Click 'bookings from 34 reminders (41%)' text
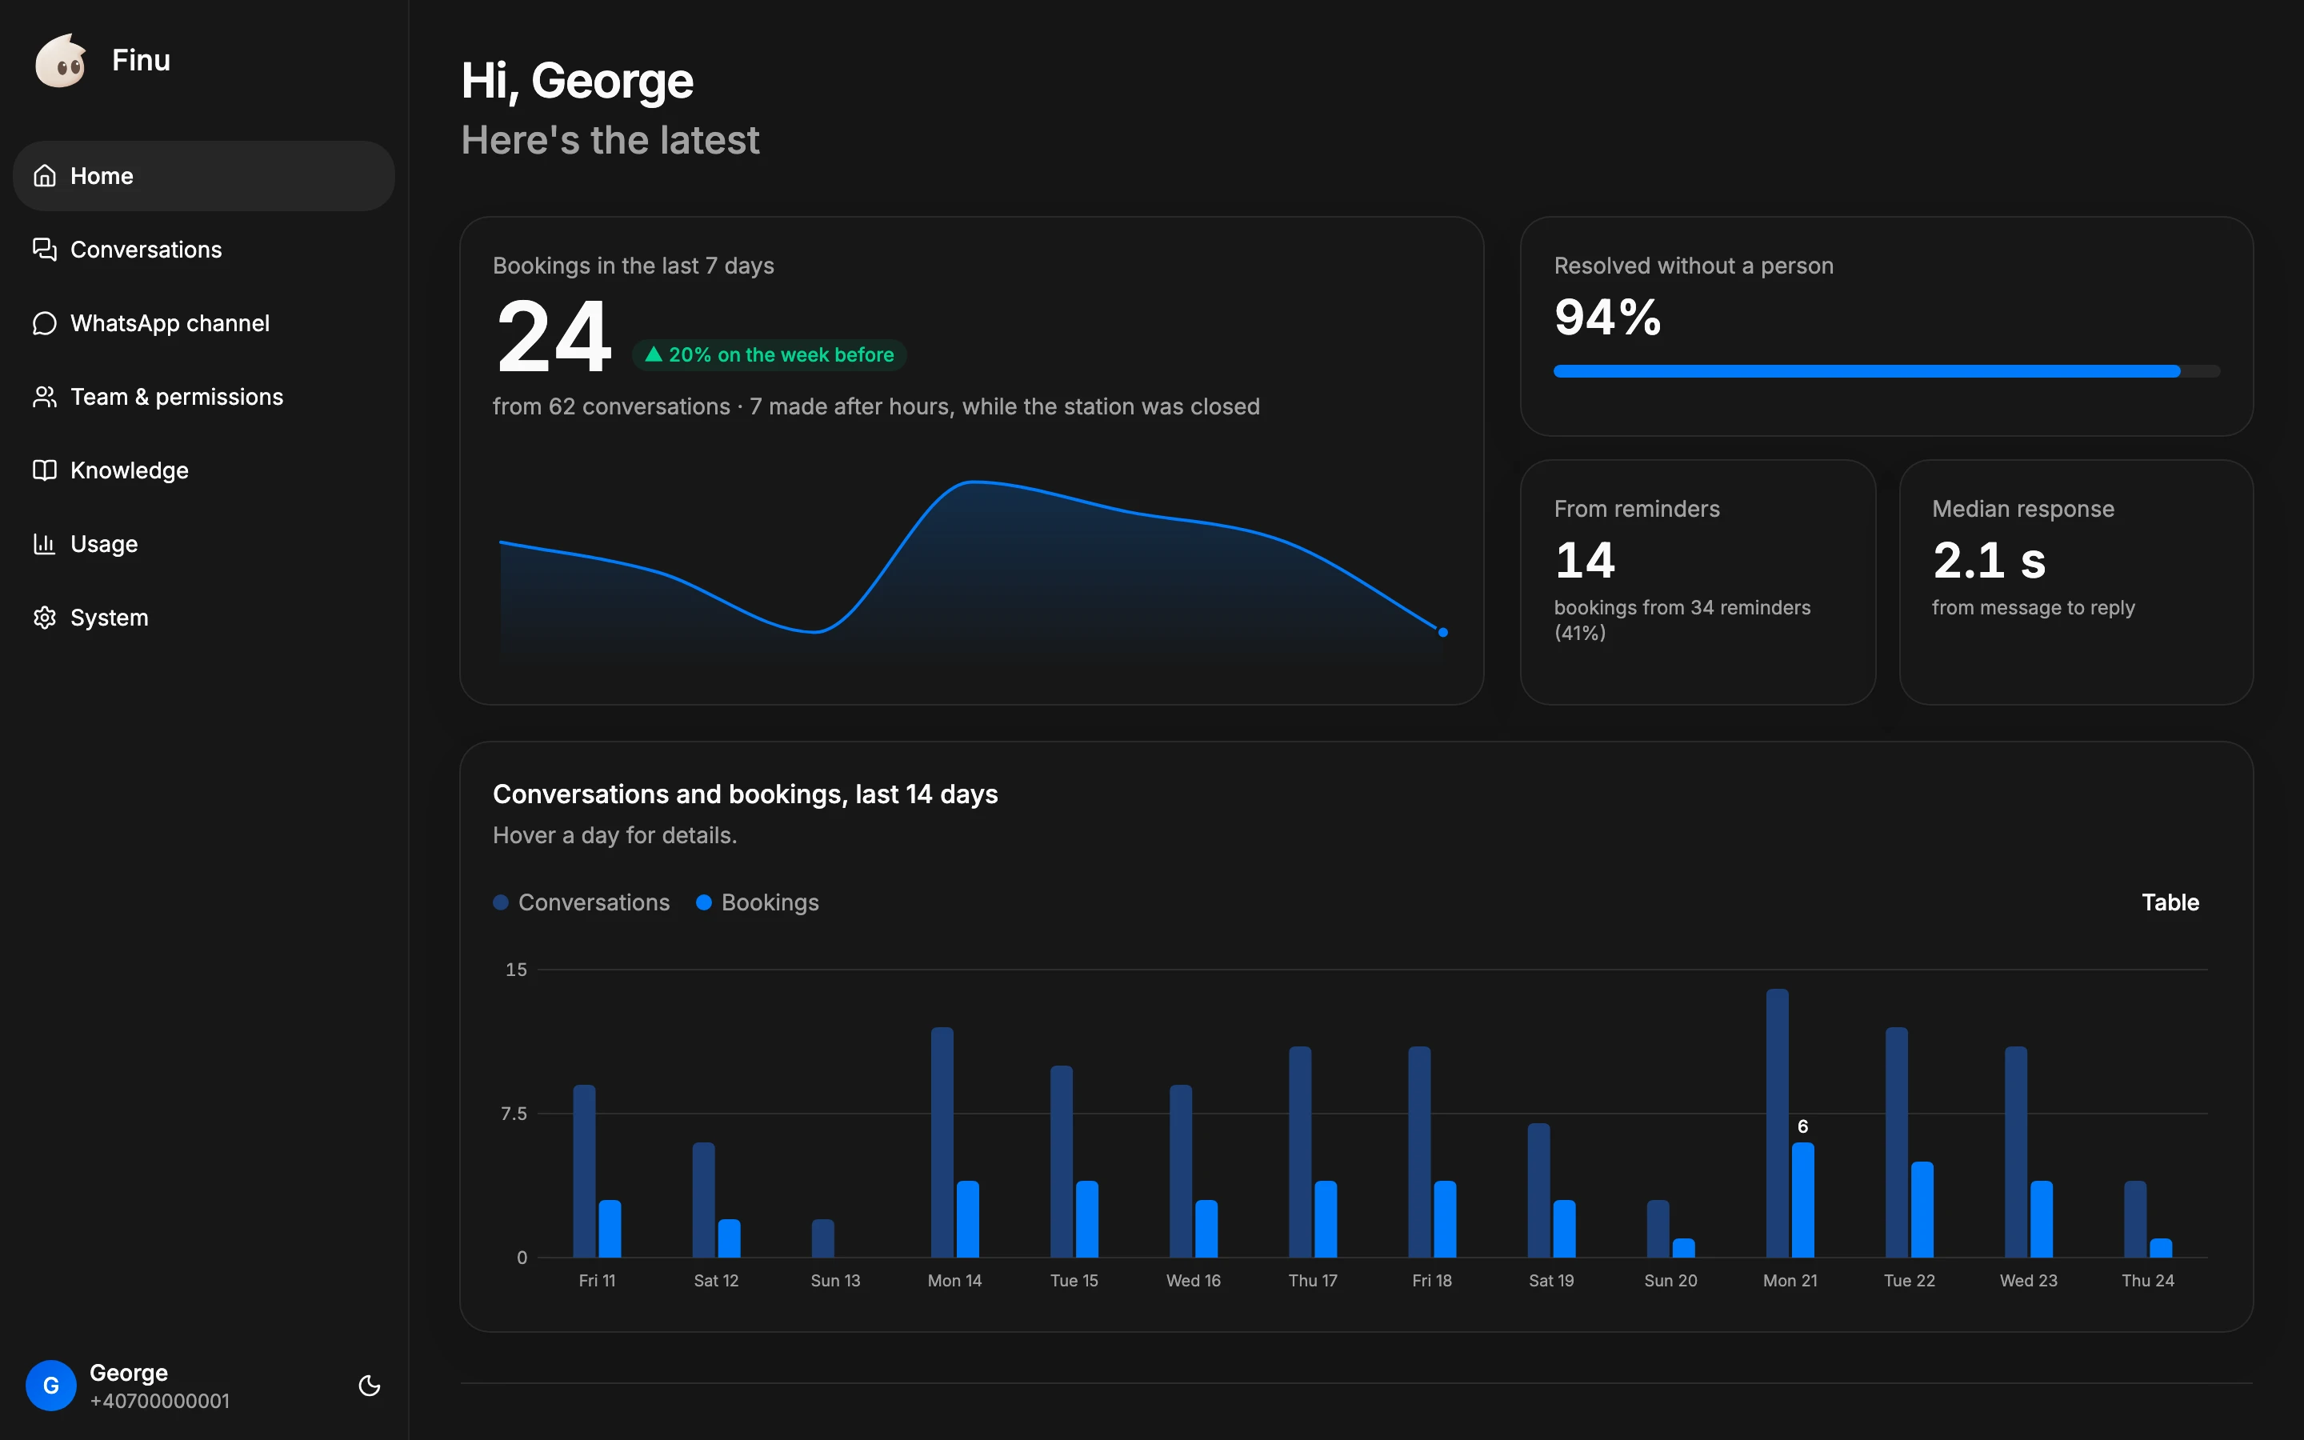 pyautogui.click(x=1682, y=620)
